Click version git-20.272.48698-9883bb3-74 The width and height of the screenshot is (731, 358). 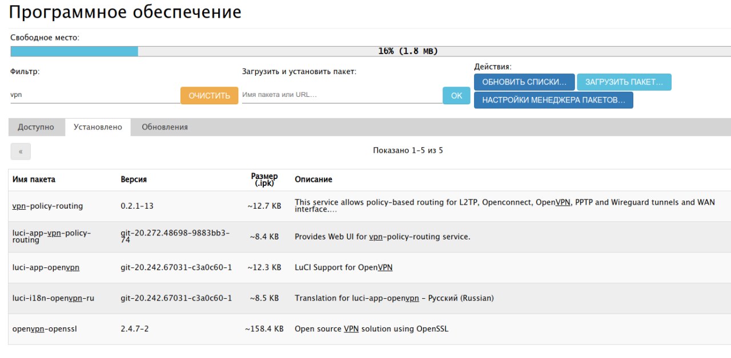tap(175, 237)
